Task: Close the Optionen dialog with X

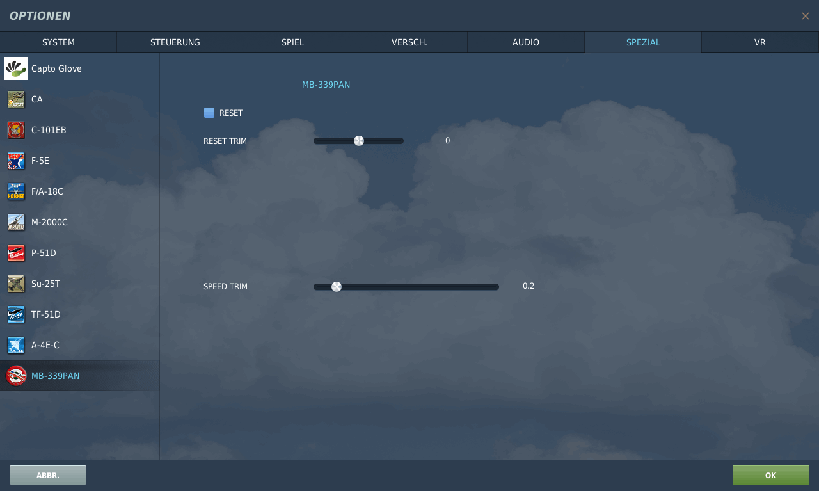Action: pyautogui.click(x=806, y=16)
